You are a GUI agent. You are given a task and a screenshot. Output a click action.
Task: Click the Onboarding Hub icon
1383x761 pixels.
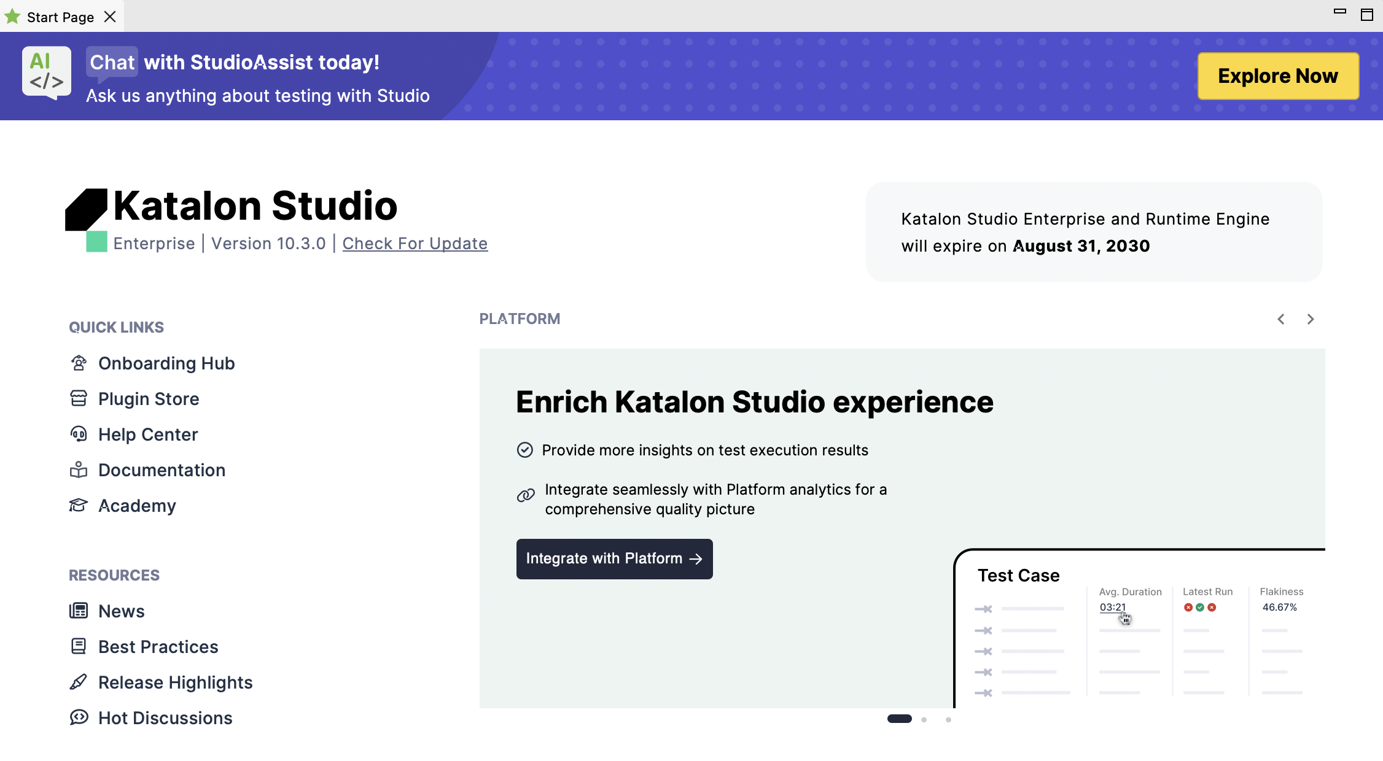(x=79, y=363)
